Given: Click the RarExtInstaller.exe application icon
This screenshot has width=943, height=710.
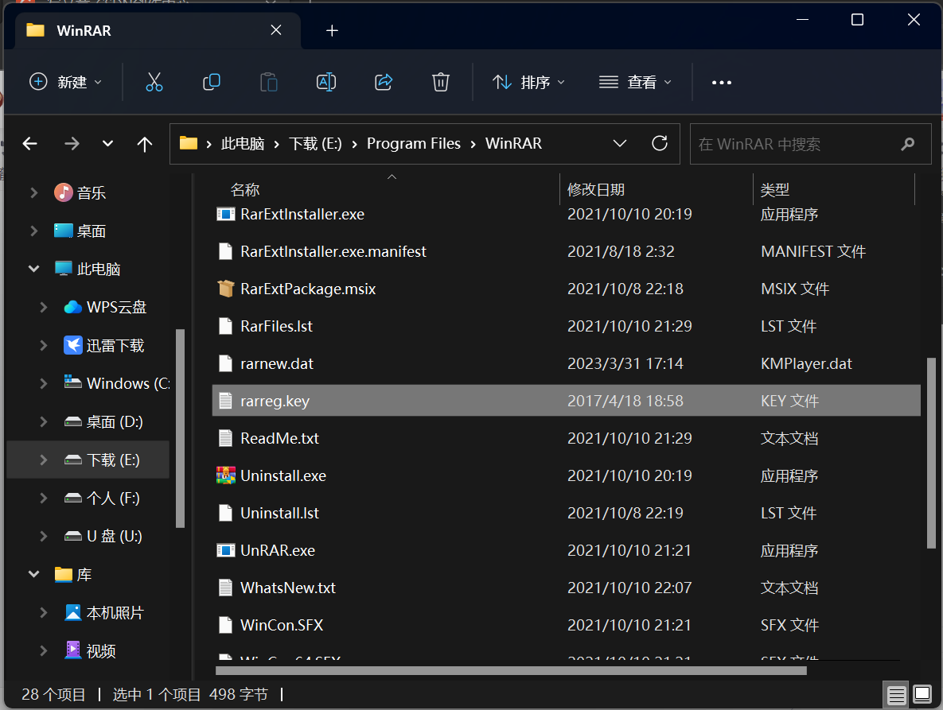Looking at the screenshot, I should (225, 214).
